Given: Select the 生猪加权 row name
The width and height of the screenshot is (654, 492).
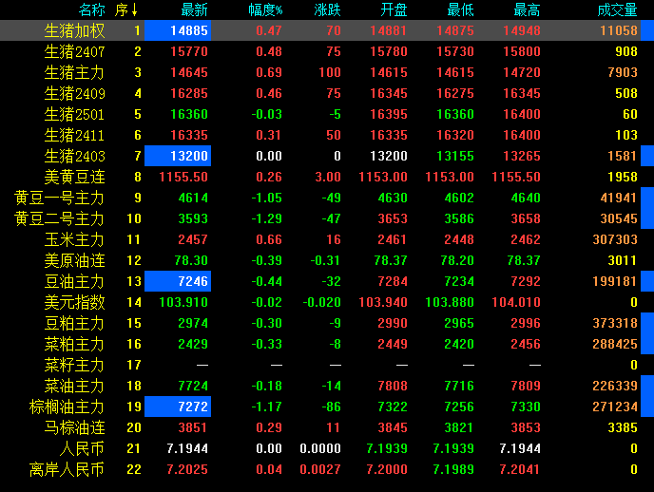Looking at the screenshot, I should [x=74, y=30].
